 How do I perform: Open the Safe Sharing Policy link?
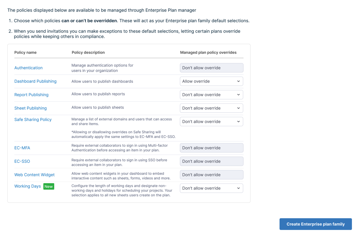point(33,120)
